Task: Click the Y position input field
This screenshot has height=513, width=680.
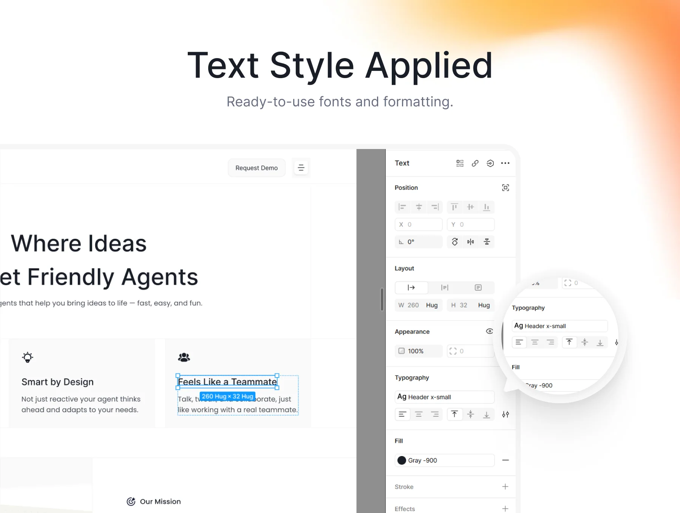Action: tap(471, 224)
